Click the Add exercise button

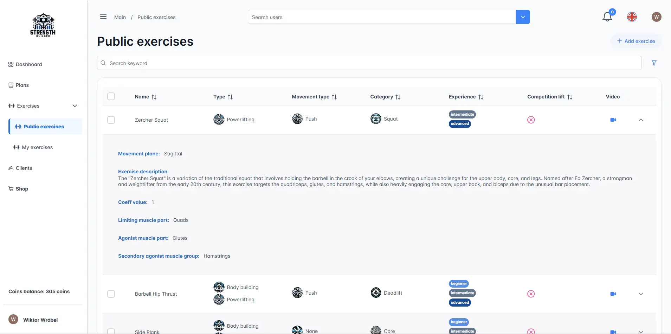click(636, 41)
